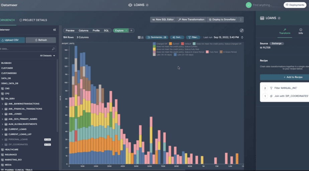Image resolution: width=309 pixels, height=171 pixels.
Task: Open New SQL Editor
Action: click(x=163, y=19)
